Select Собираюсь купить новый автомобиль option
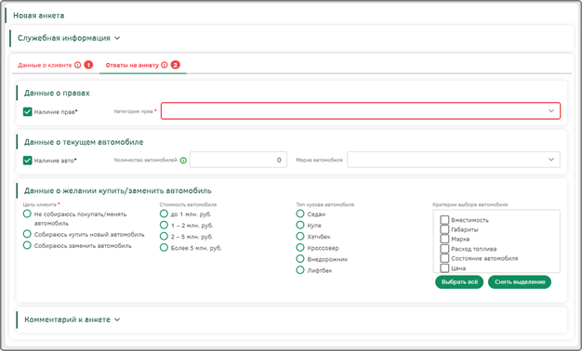The image size is (582, 351). point(27,234)
